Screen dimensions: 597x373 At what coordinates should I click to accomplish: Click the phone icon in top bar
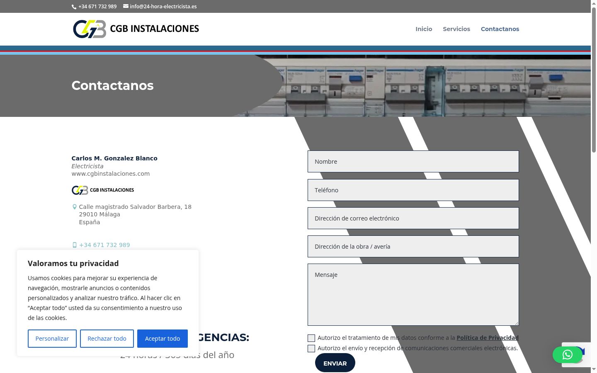tap(74, 7)
